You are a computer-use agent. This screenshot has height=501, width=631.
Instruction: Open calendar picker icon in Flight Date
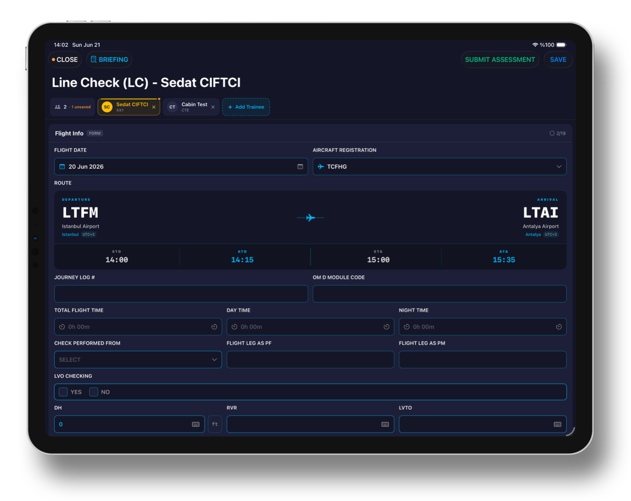click(300, 167)
